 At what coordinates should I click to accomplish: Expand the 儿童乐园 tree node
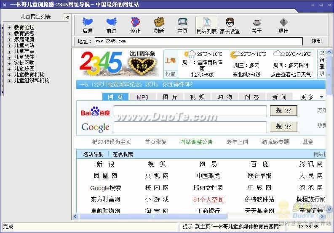pos(9,69)
